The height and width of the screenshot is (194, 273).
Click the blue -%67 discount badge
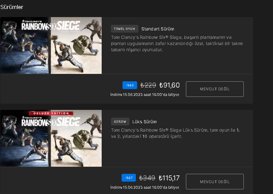[129, 178]
